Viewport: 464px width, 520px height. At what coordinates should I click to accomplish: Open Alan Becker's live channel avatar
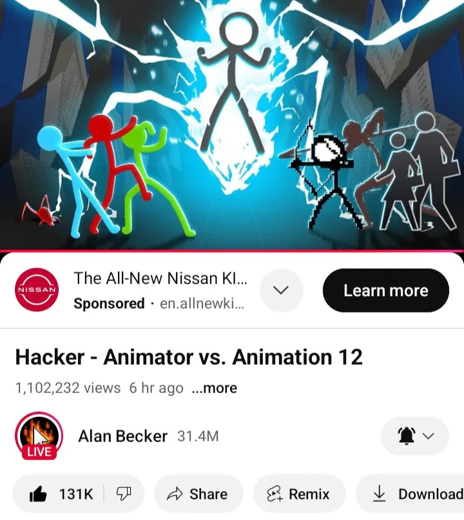point(39,436)
